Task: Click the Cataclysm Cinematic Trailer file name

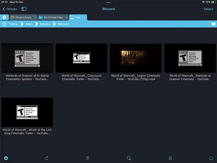Action: click(82, 77)
